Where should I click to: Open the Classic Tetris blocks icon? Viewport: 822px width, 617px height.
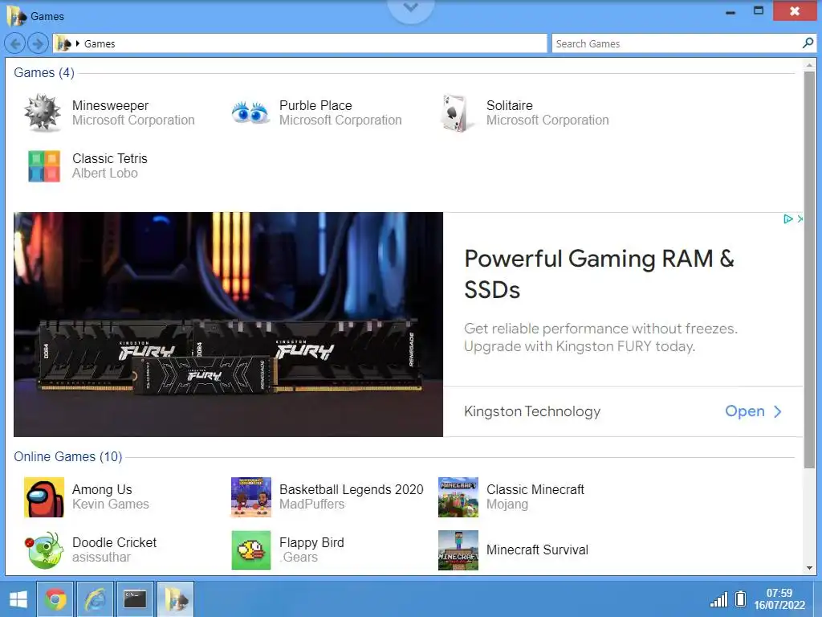click(44, 165)
